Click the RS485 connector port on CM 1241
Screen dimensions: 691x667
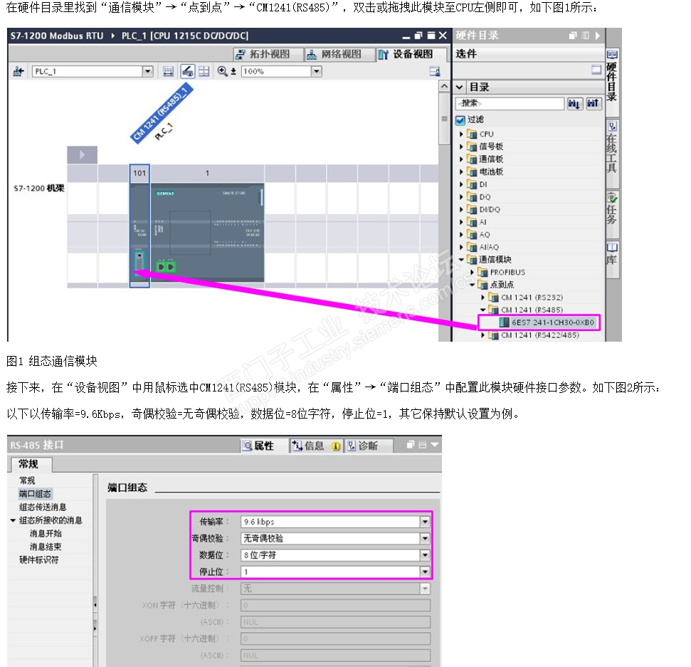point(139,261)
